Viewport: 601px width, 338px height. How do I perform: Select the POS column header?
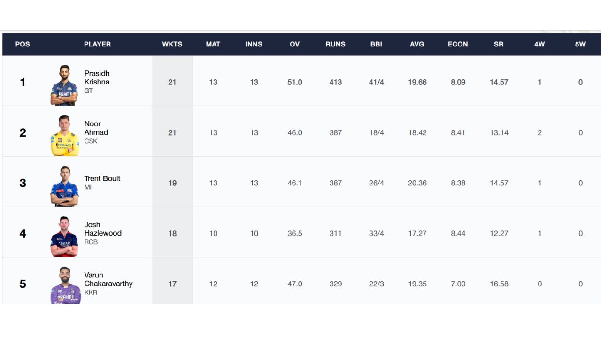click(x=23, y=44)
